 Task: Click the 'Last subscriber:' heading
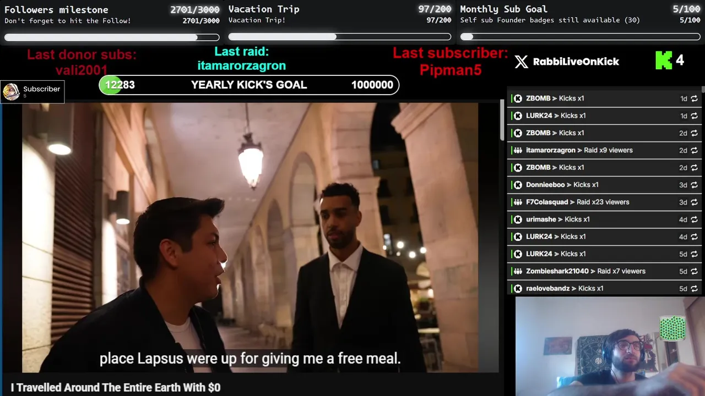pos(451,53)
